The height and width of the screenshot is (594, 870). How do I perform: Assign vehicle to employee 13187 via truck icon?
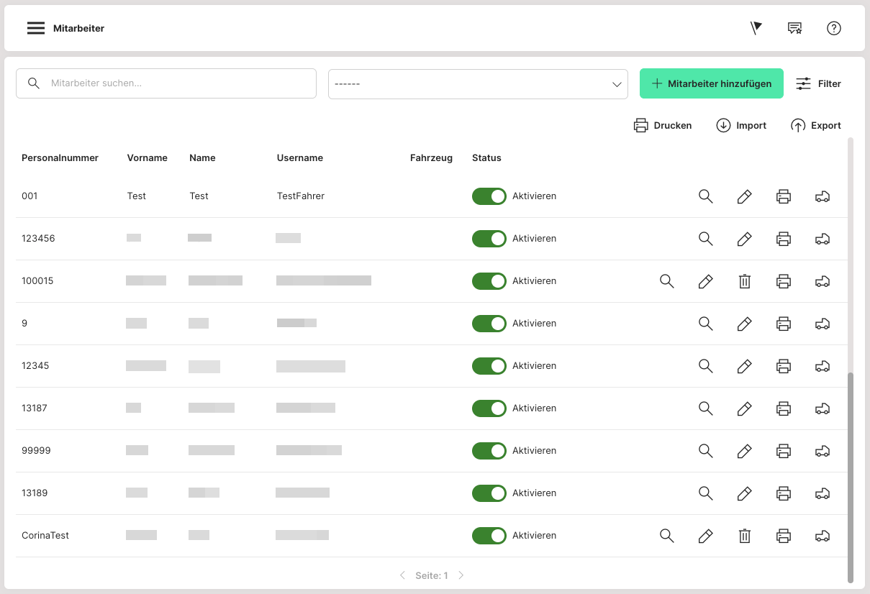[x=822, y=408]
